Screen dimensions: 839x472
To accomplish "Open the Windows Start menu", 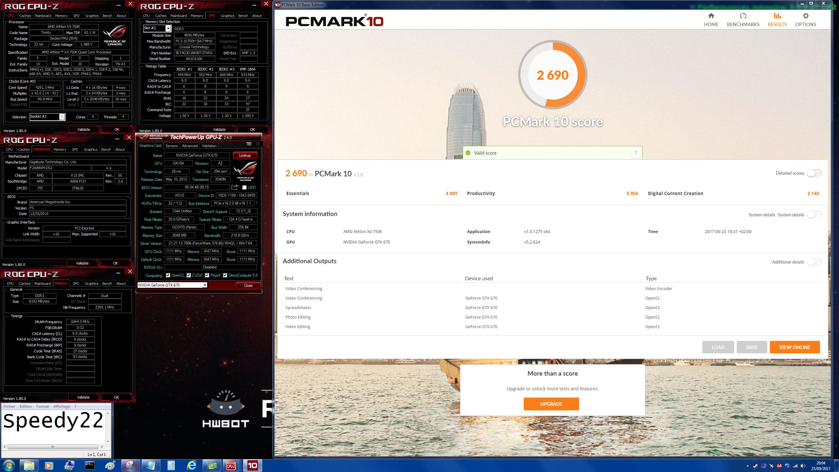I will 9,465.
